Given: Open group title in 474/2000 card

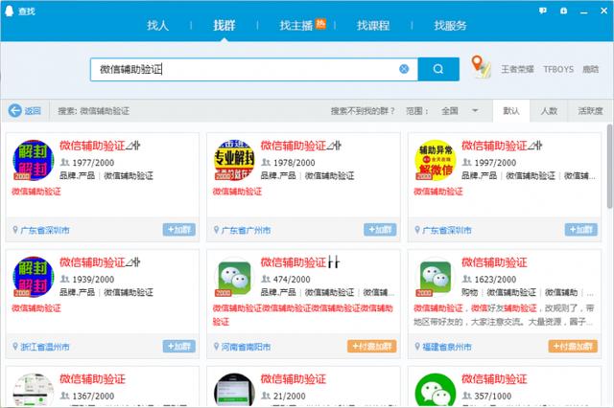Looking at the screenshot, I should pyautogui.click(x=300, y=262).
